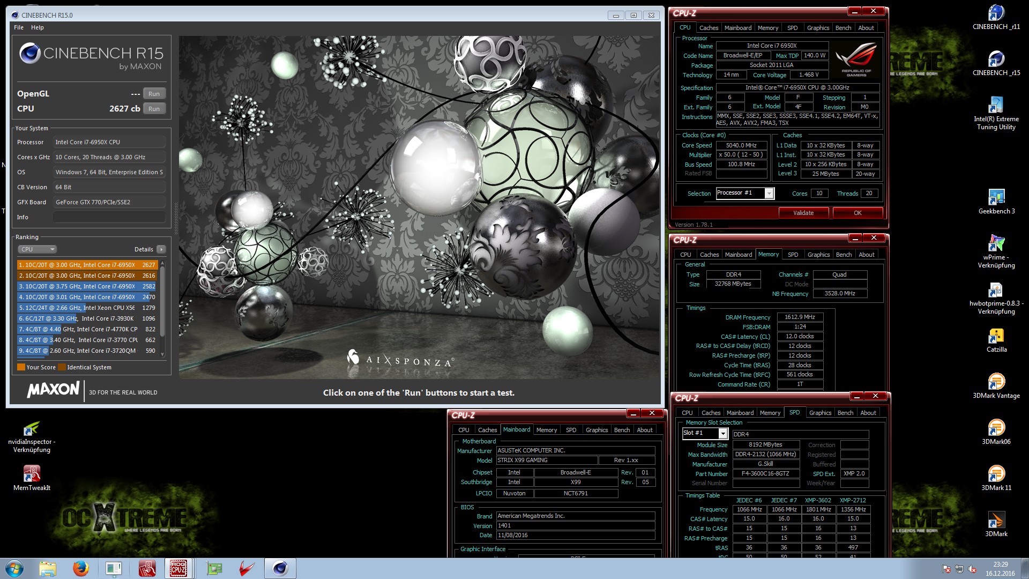Run the CPU benchmark

coord(154,109)
